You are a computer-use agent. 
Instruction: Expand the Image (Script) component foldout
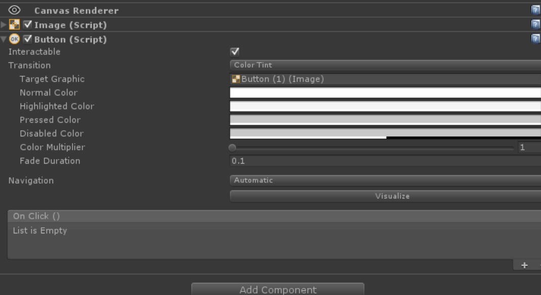click(x=4, y=25)
